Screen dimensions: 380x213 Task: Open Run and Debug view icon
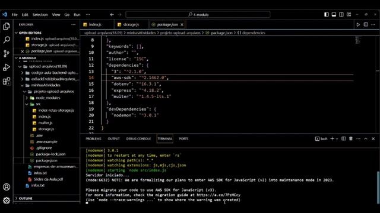pos(7,67)
